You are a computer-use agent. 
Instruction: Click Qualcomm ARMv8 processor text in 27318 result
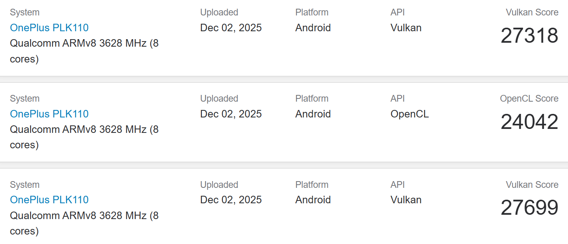pos(84,44)
